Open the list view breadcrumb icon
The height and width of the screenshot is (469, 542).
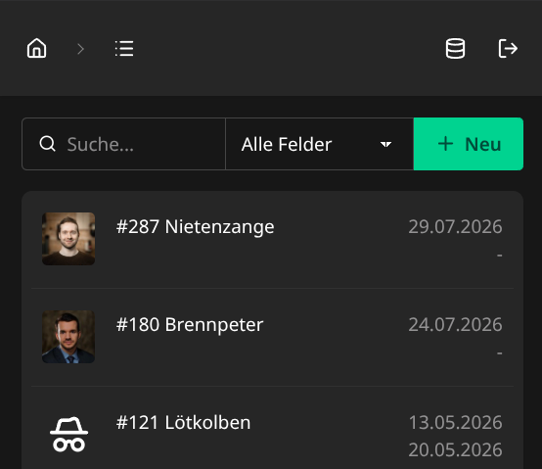[x=124, y=48]
